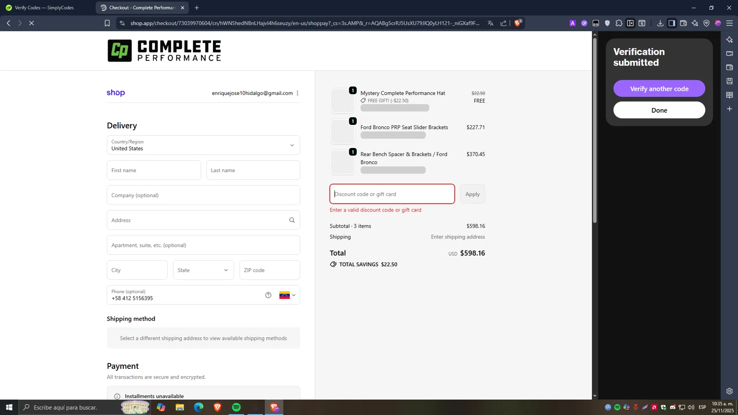Open a new browser tab
This screenshot has width=738, height=415.
pos(197,8)
